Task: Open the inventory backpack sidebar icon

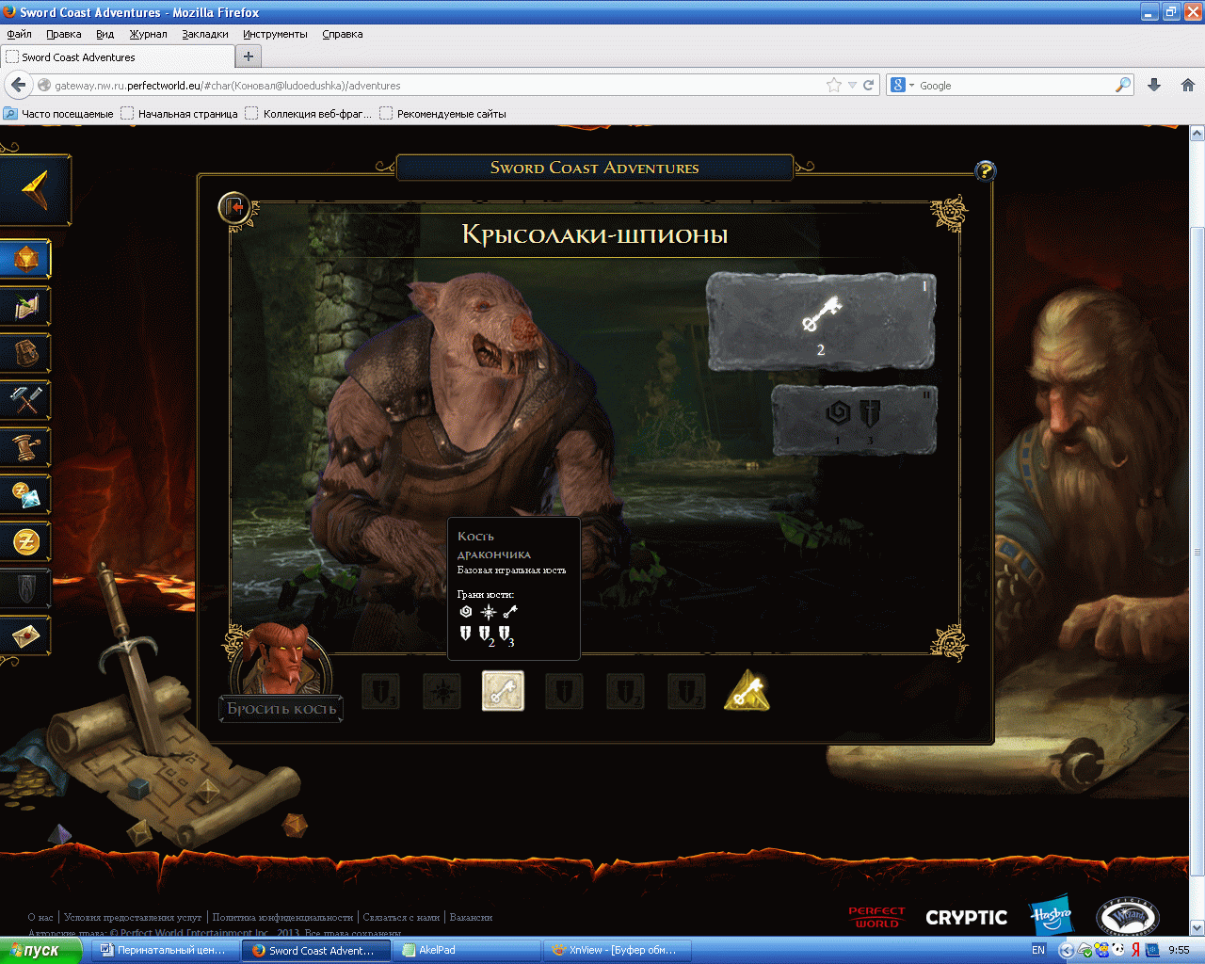Action: 25,353
